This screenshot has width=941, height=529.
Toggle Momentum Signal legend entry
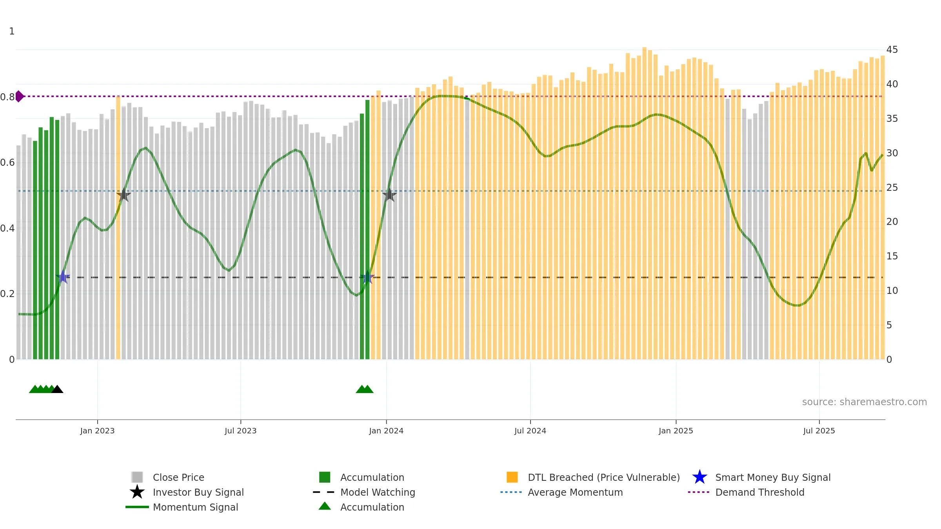tap(195, 507)
